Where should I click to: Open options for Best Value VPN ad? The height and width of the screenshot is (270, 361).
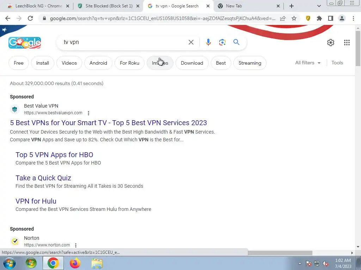pyautogui.click(x=88, y=113)
